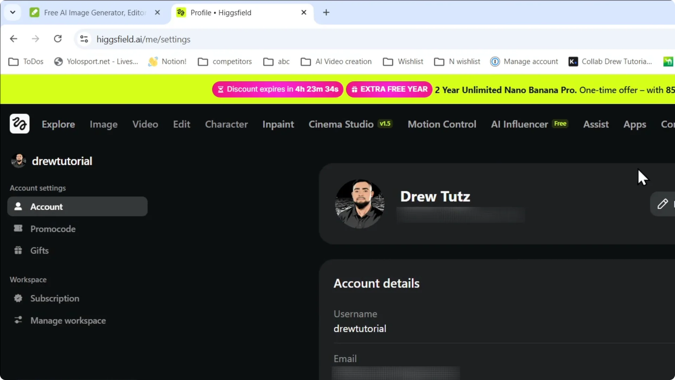
Task: Open the tab search dropdown
Action: click(x=13, y=12)
